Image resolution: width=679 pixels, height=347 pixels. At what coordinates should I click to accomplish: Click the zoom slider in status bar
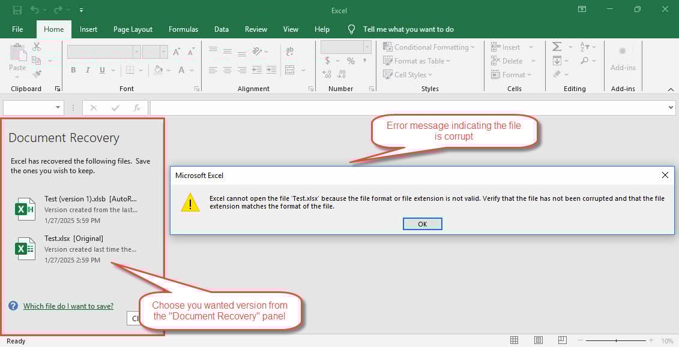point(615,340)
